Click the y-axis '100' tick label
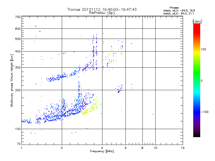 pyautogui.click(x=18, y=129)
